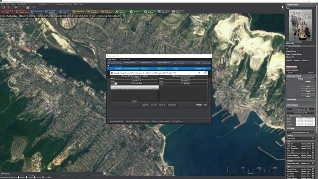Click Launch individually in docking dialog
318x179 pixels.
pos(116,121)
